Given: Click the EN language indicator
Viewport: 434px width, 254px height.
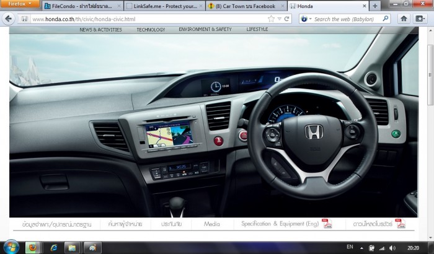Looking at the screenshot, I should tap(350, 247).
